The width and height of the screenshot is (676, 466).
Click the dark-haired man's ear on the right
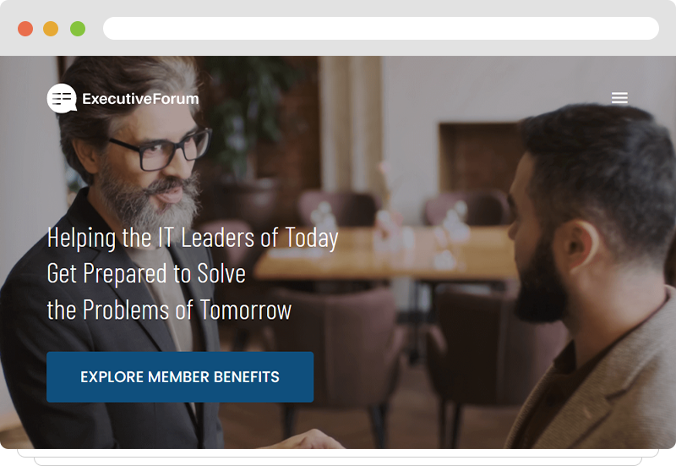coord(580,245)
